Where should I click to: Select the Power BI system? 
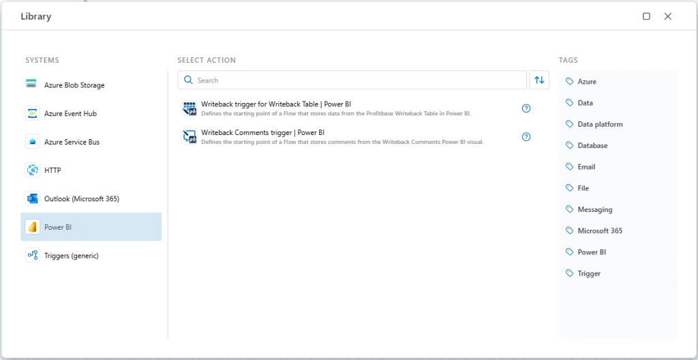coord(91,227)
